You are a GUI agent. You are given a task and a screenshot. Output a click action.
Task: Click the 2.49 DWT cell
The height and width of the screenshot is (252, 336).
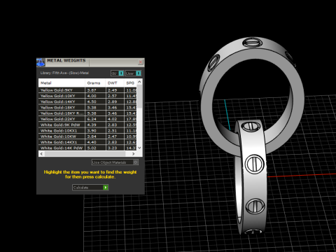(115, 90)
